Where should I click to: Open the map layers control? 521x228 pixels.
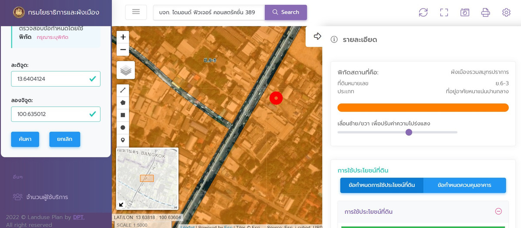point(126,70)
